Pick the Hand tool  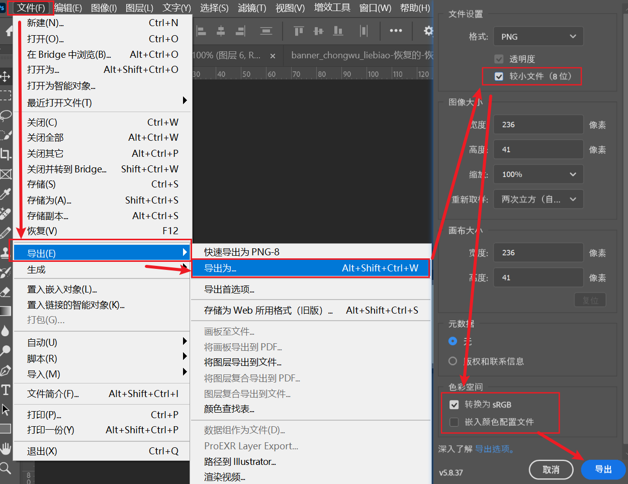click(x=6, y=448)
